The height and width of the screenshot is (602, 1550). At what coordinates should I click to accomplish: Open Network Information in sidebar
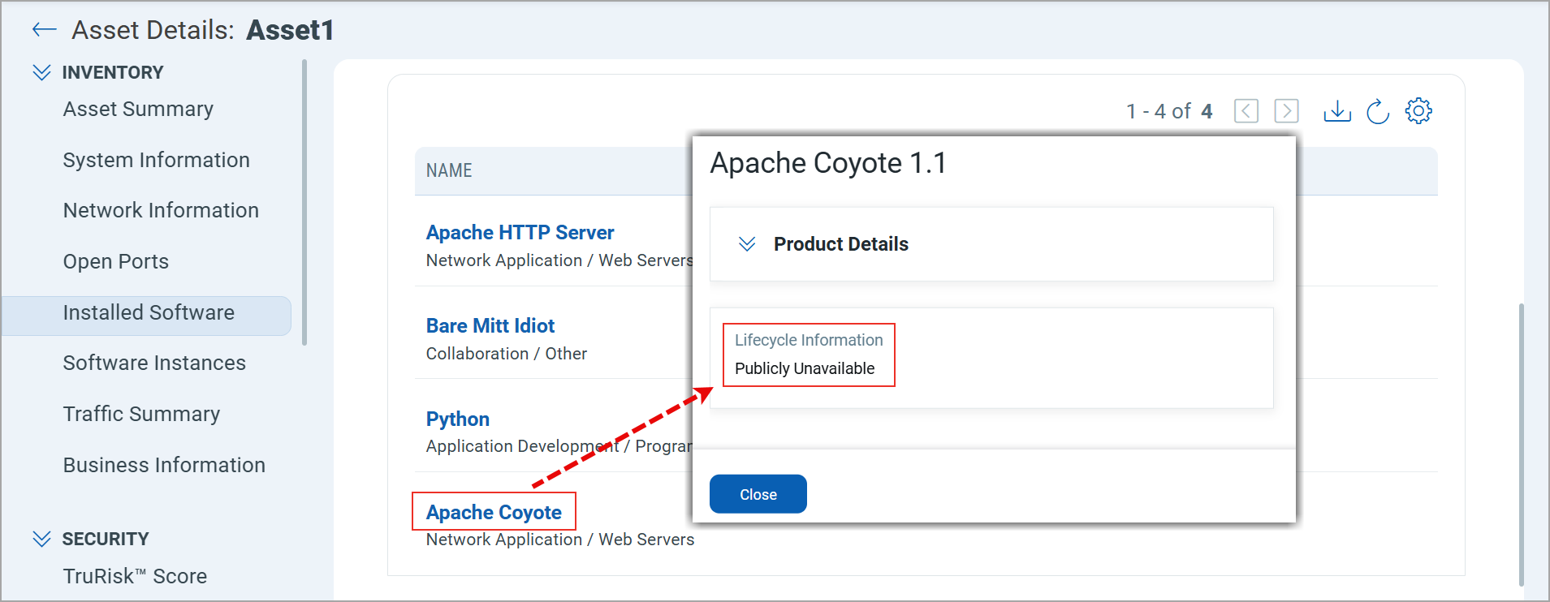161,210
